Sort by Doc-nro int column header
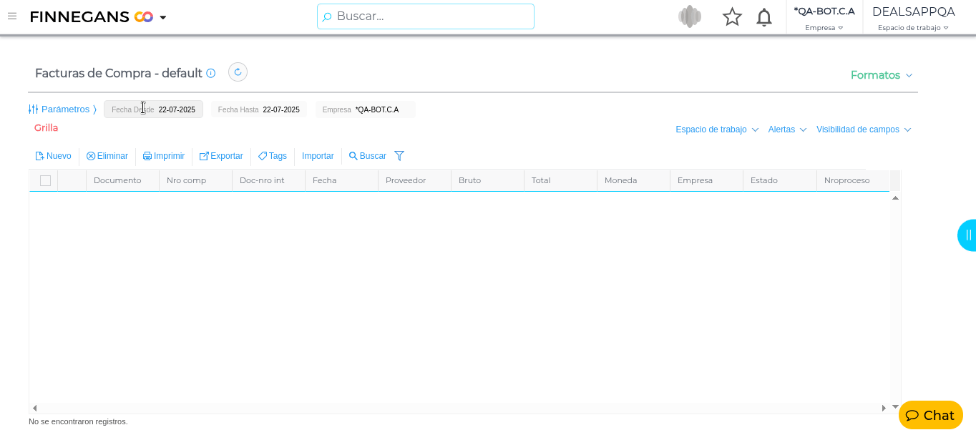 point(268,180)
